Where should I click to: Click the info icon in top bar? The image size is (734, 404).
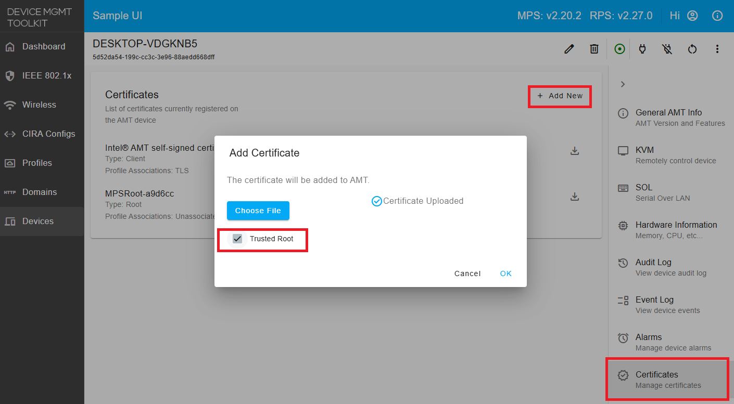coord(717,16)
